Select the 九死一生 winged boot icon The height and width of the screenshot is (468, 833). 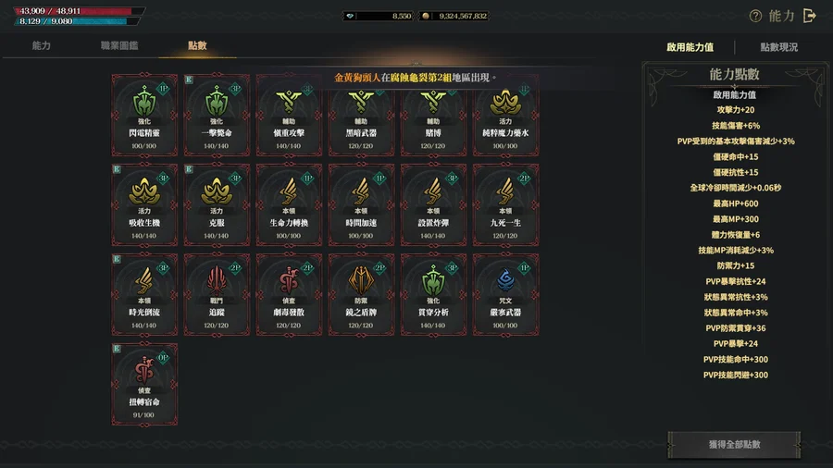click(x=505, y=191)
